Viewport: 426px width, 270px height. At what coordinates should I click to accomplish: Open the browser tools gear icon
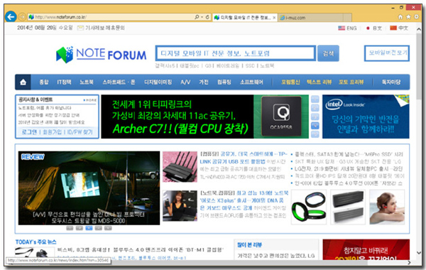[x=416, y=17]
